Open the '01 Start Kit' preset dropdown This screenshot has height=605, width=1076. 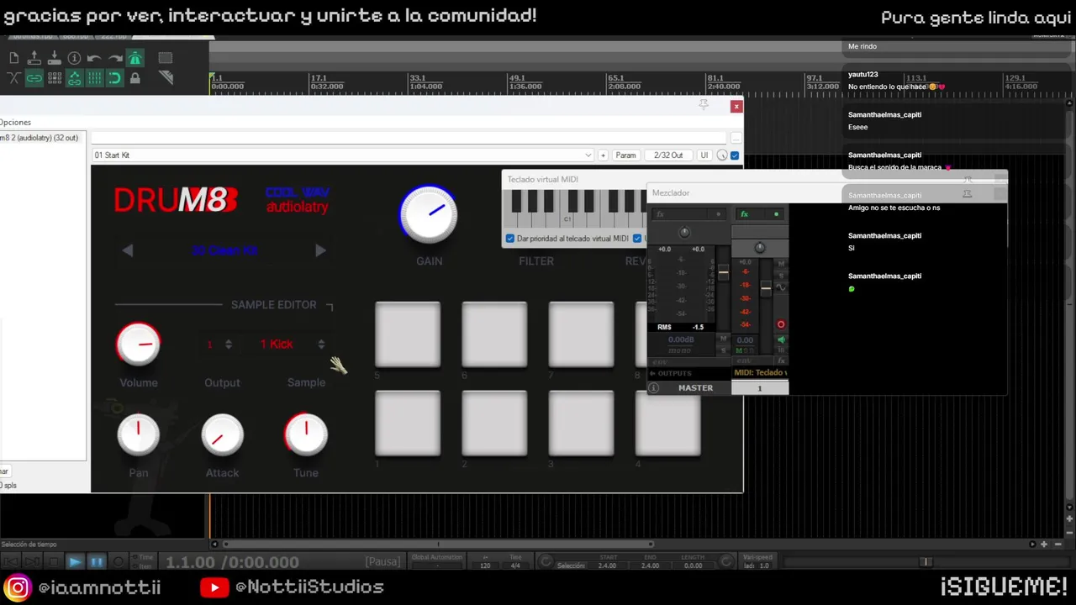pyautogui.click(x=343, y=155)
